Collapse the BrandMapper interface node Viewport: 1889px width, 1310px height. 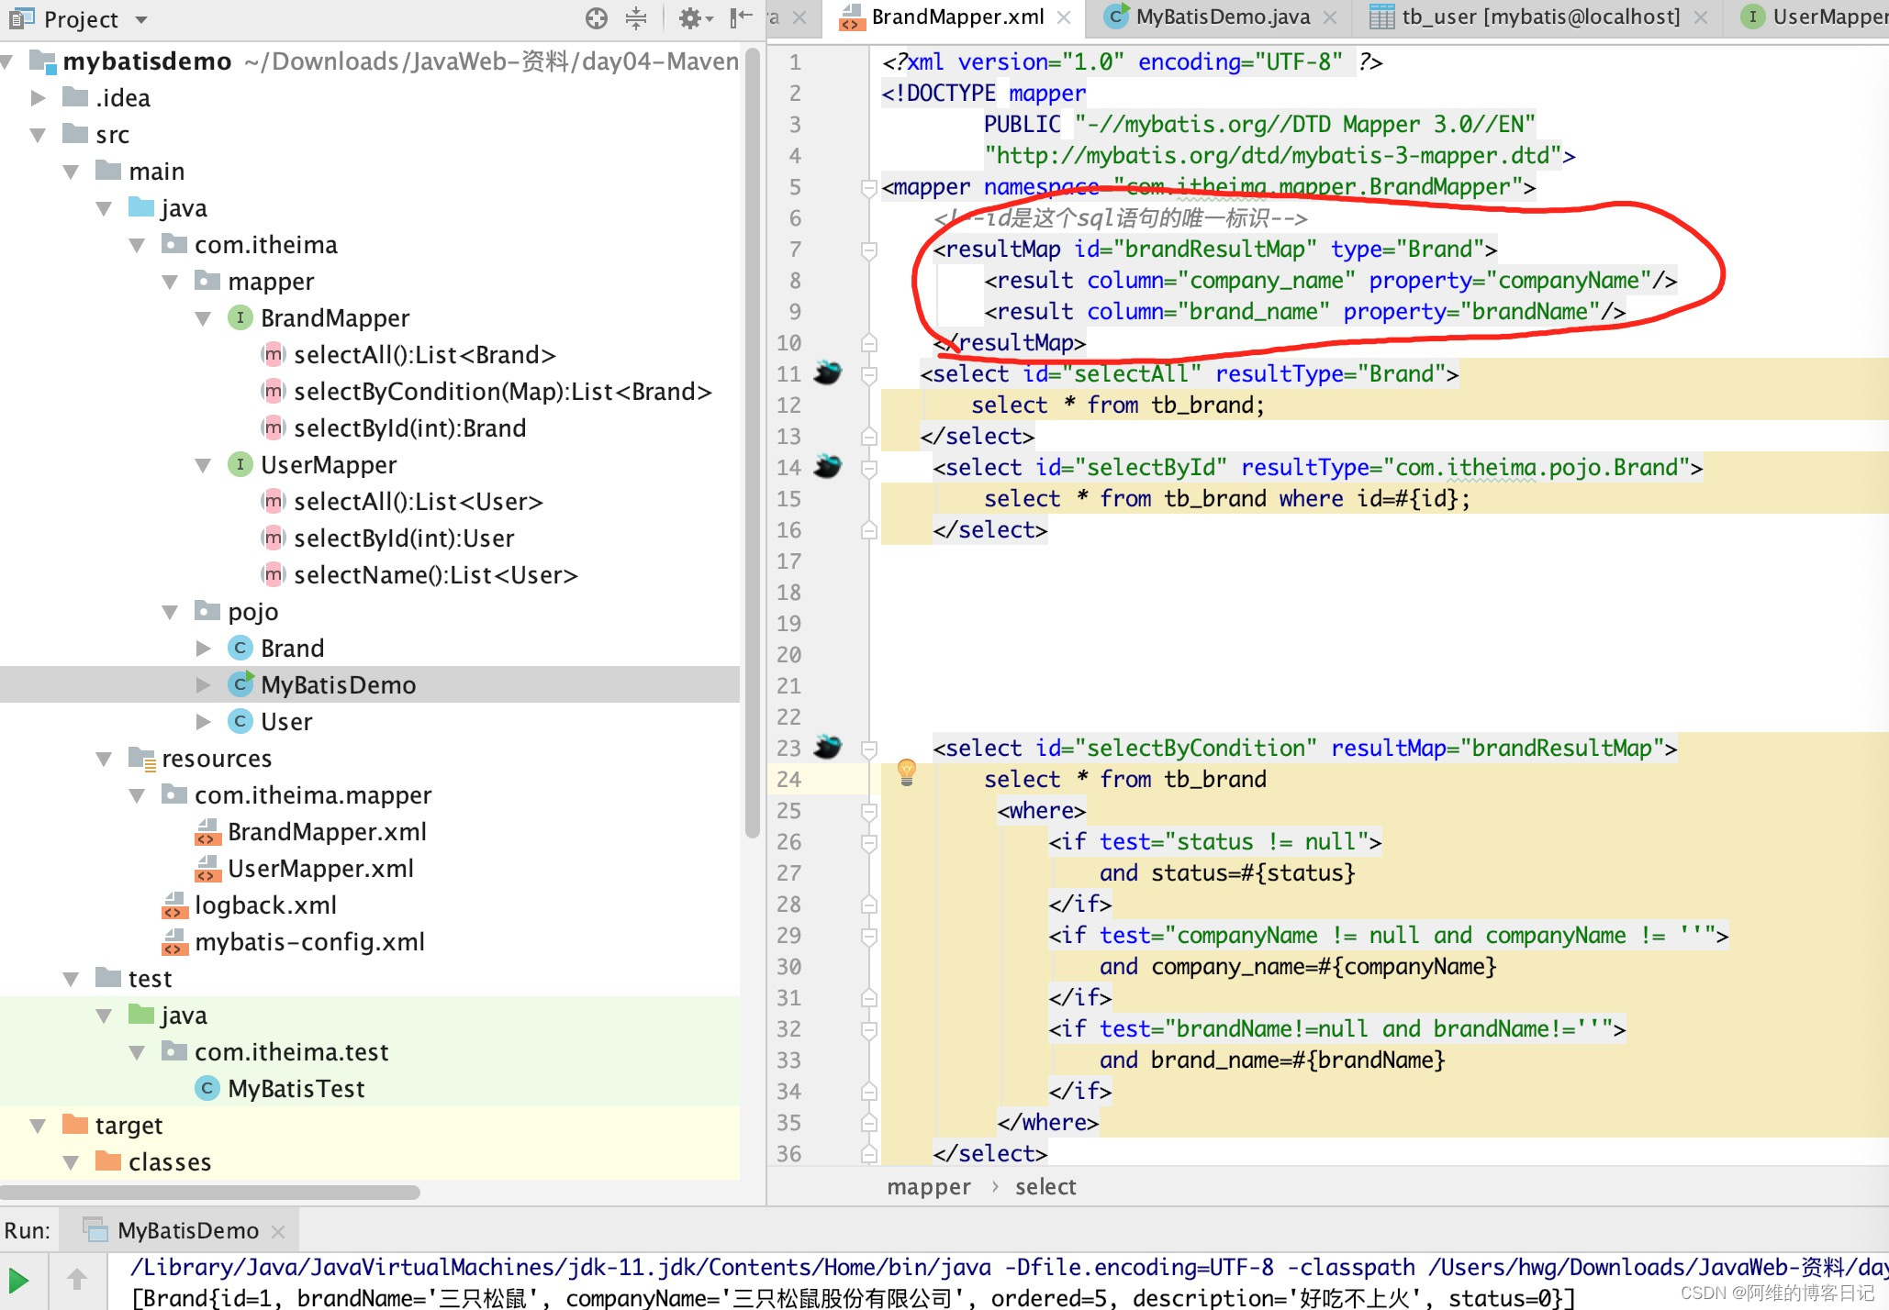tap(203, 318)
